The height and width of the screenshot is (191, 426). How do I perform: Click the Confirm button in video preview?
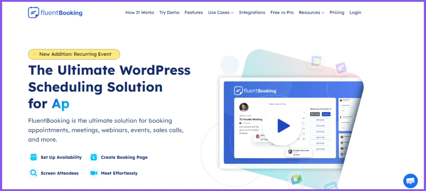tap(326, 114)
